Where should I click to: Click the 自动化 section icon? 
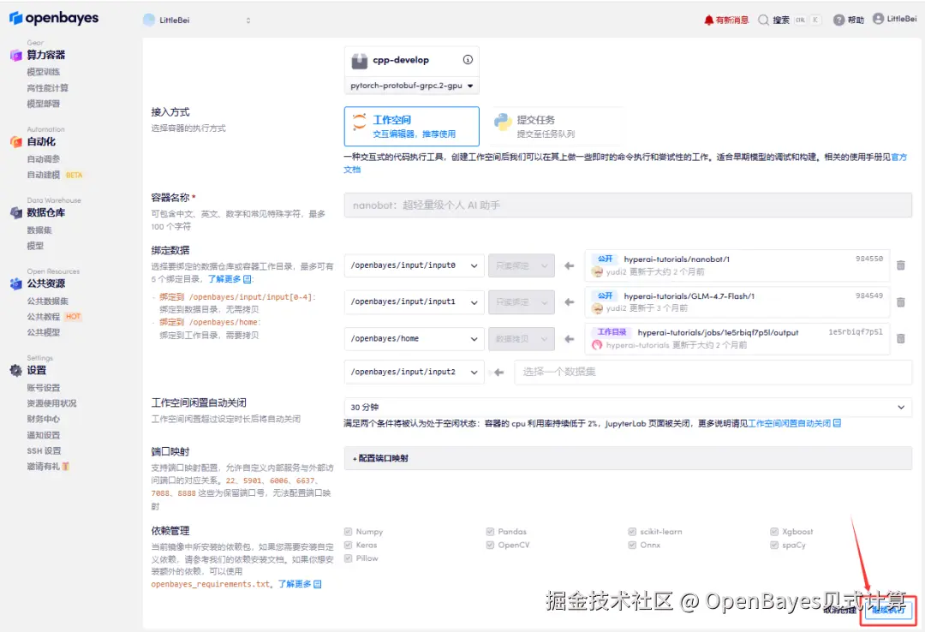pyautogui.click(x=16, y=141)
